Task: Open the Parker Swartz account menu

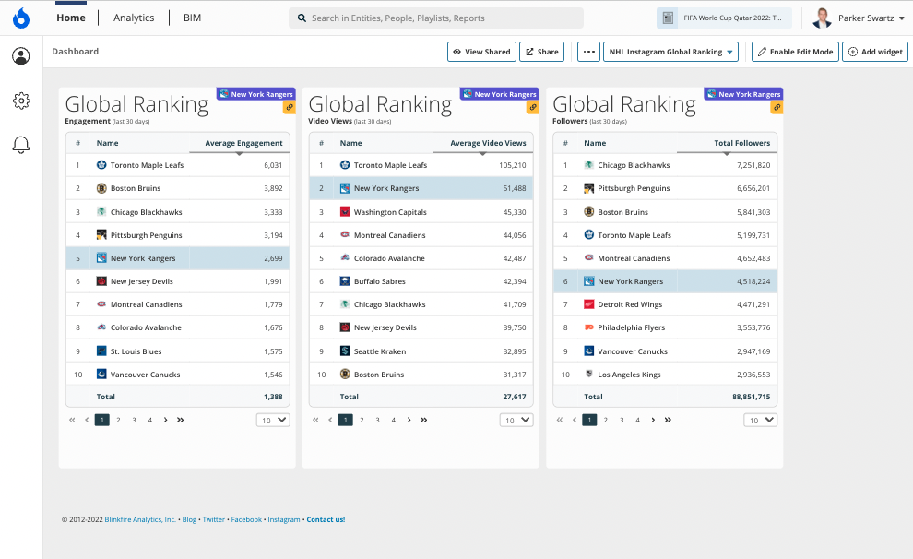Action: tap(871, 18)
